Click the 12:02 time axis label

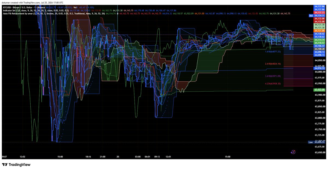pos(22,157)
